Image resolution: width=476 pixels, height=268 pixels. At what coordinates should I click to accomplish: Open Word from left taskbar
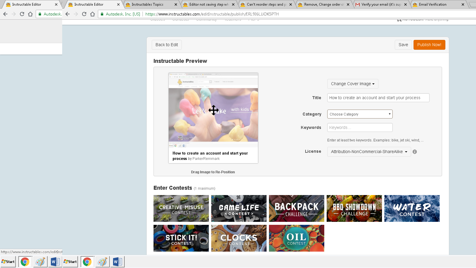[x=55, y=262]
